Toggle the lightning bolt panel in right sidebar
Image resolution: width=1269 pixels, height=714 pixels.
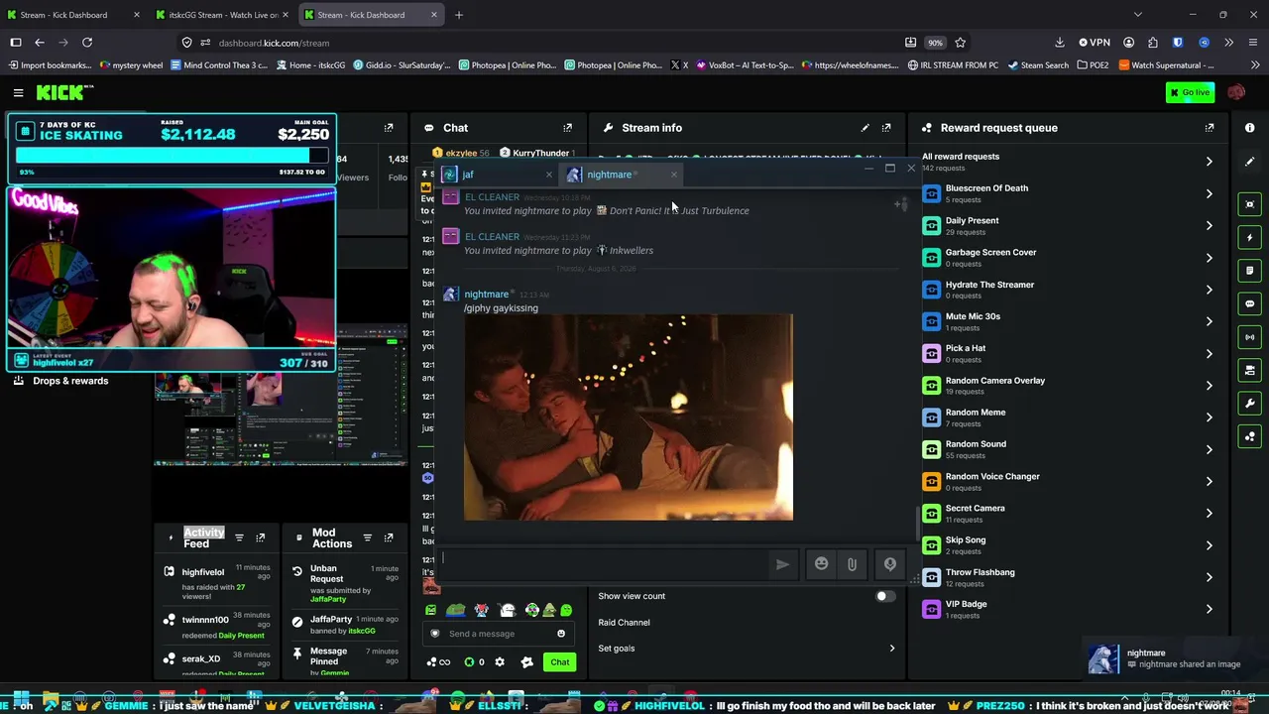pyautogui.click(x=1249, y=237)
